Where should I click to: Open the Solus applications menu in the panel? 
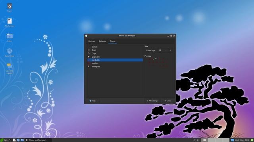[x=4, y=140]
